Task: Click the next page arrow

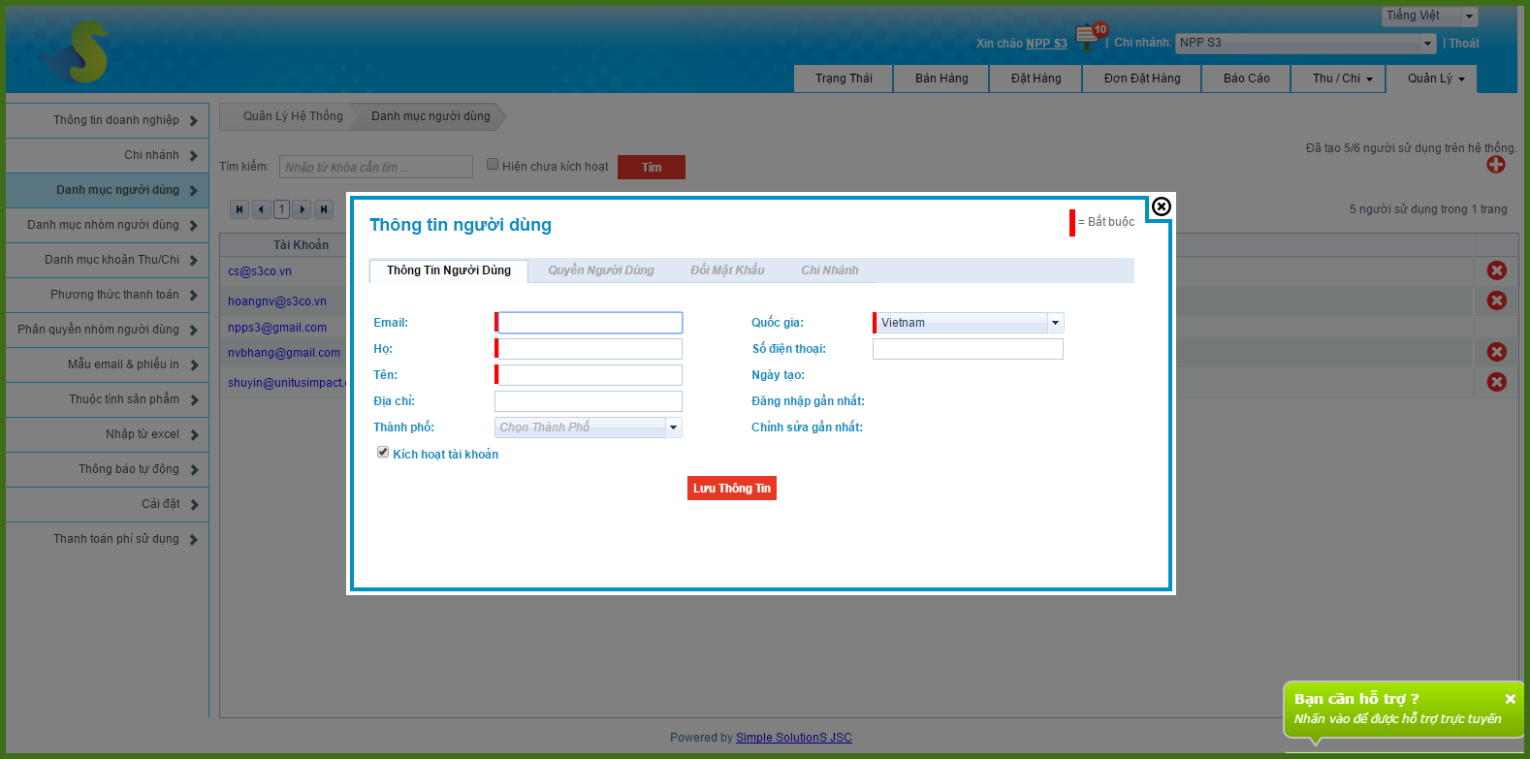Action: click(x=303, y=209)
